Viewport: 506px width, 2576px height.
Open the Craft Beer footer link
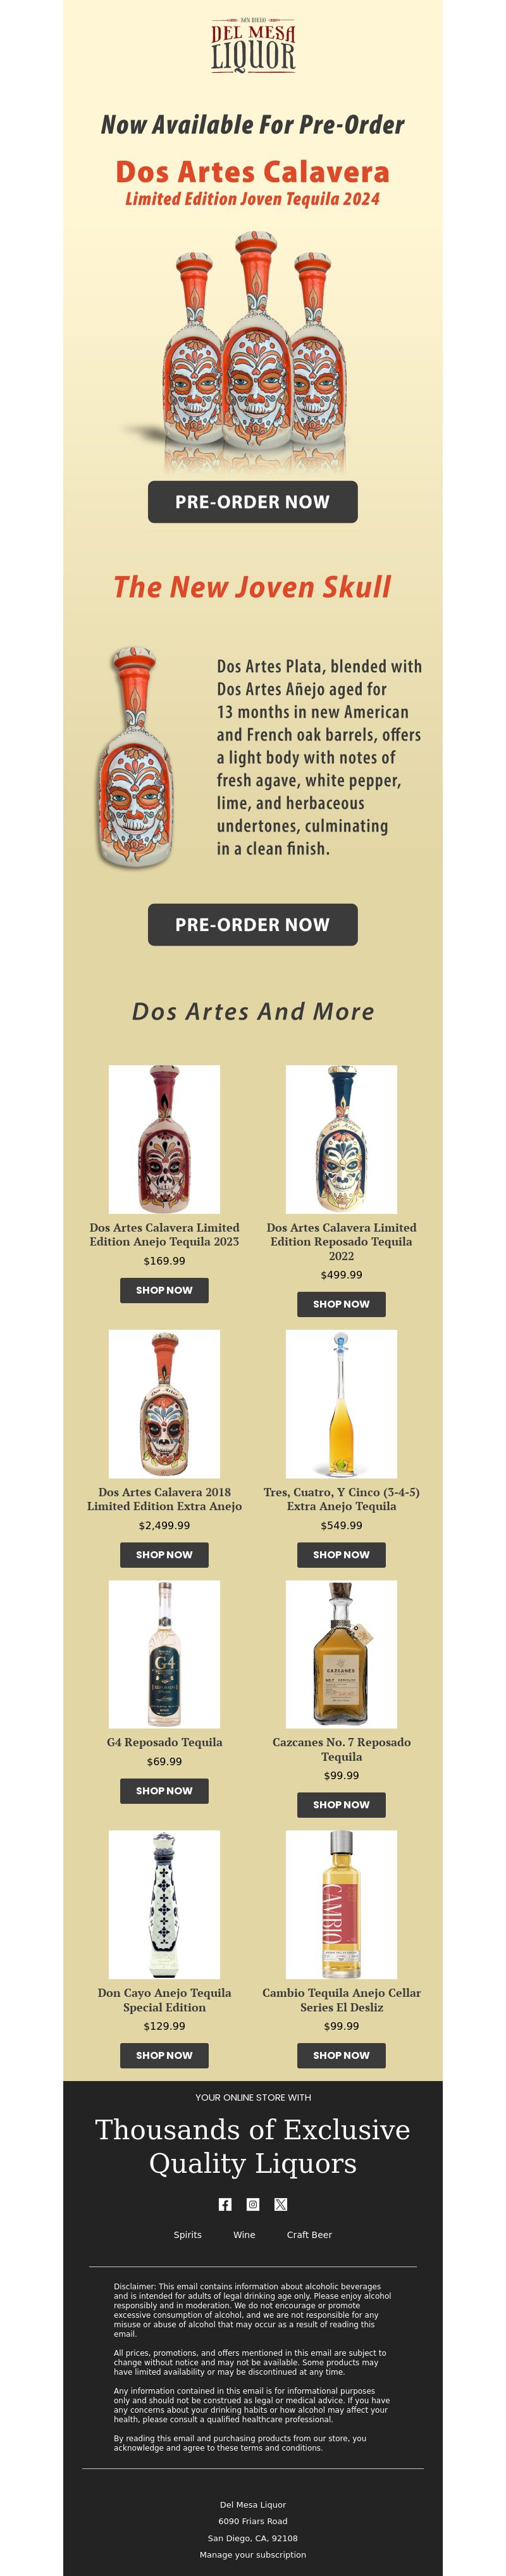(309, 2234)
